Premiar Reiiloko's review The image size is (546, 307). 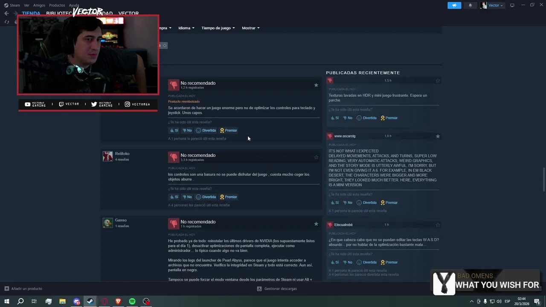pyautogui.click(x=228, y=197)
